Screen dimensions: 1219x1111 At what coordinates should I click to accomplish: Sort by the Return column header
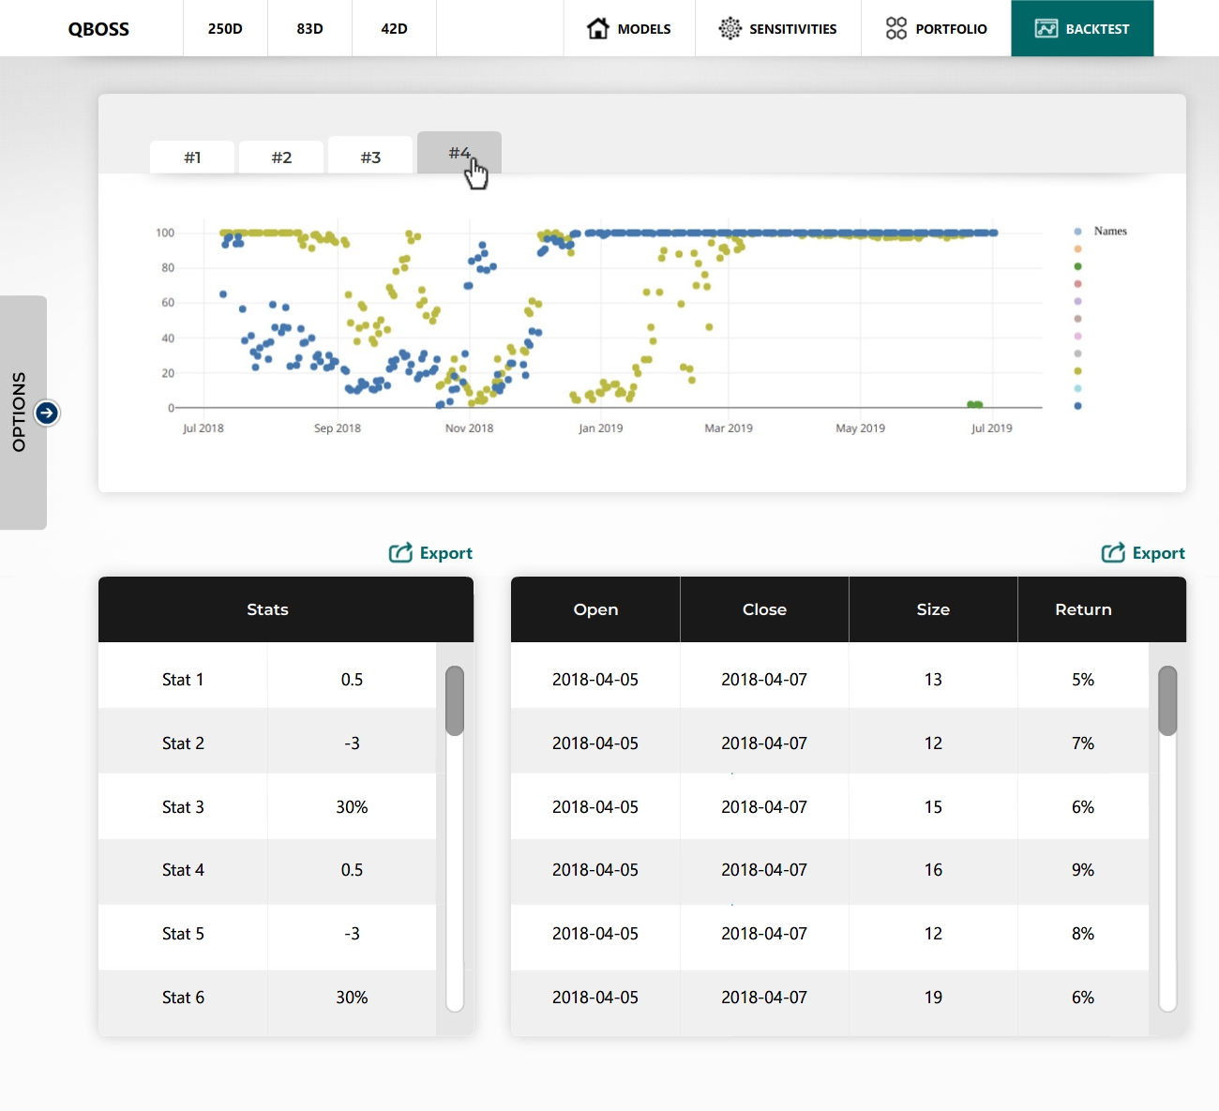[x=1083, y=609]
